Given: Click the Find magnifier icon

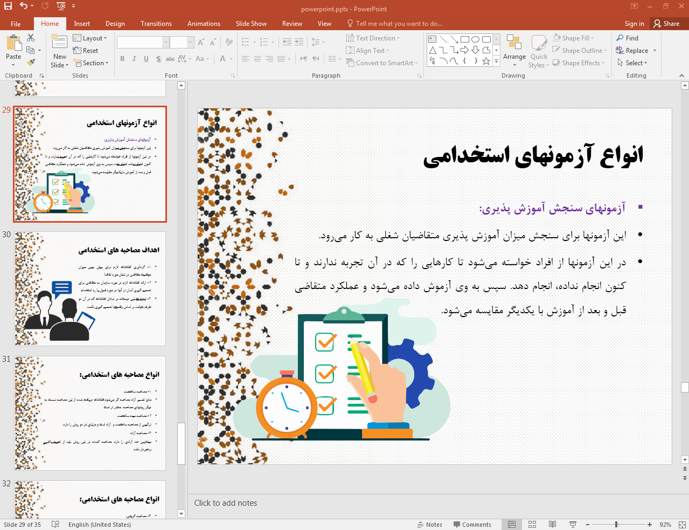Looking at the screenshot, I should pyautogui.click(x=621, y=38).
